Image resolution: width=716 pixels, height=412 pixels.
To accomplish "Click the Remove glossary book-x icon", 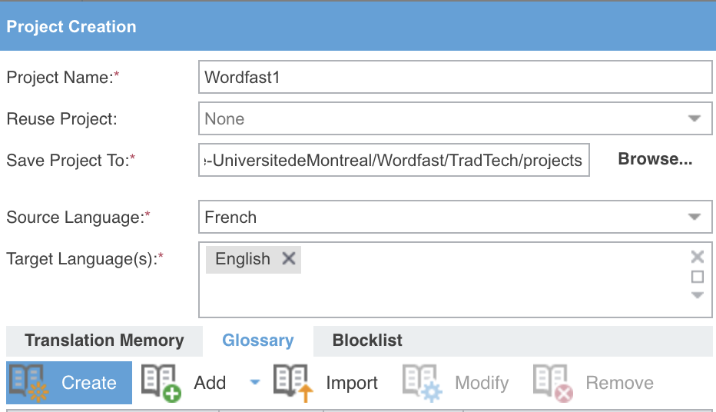I will click(553, 383).
